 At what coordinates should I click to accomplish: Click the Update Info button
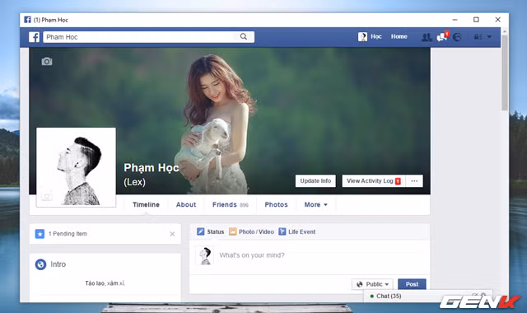tap(315, 181)
